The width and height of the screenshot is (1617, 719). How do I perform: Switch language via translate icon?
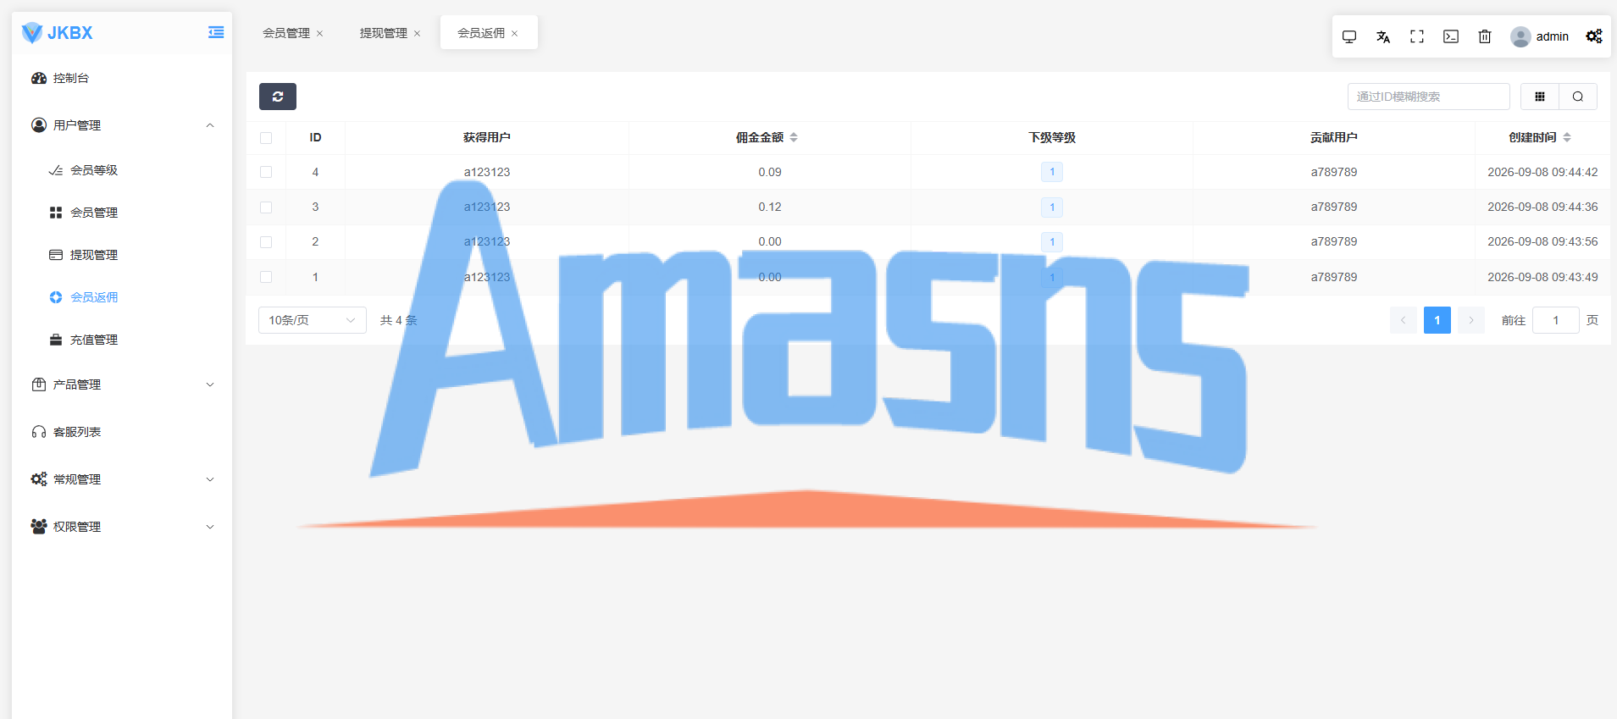click(x=1383, y=36)
